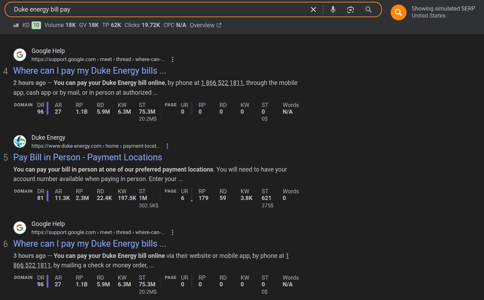Click the orange simulated SERP search icon

(398, 13)
